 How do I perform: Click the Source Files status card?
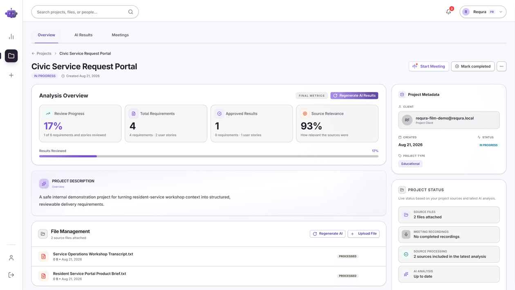[449, 215]
